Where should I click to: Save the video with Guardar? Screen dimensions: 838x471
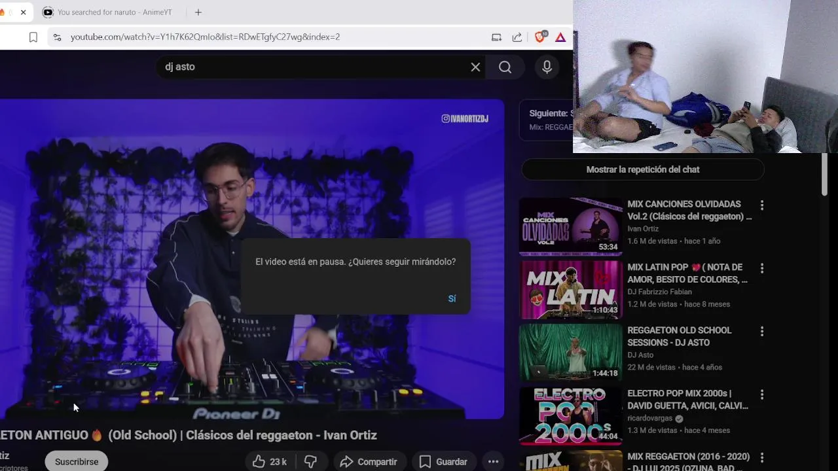tap(443, 462)
